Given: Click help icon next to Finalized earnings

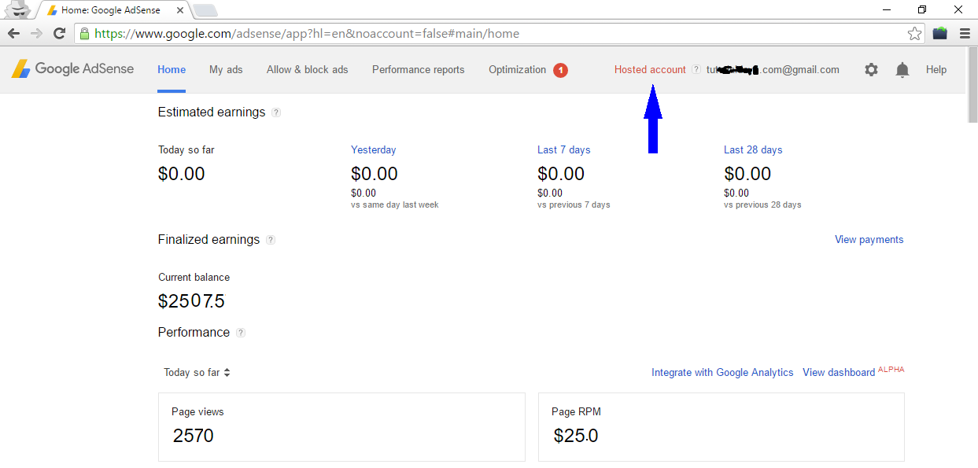Looking at the screenshot, I should click(x=271, y=240).
